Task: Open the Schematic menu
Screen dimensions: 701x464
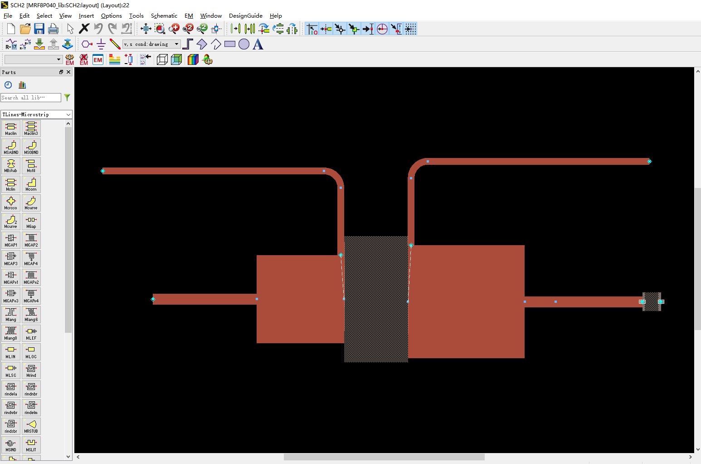Action: [164, 15]
